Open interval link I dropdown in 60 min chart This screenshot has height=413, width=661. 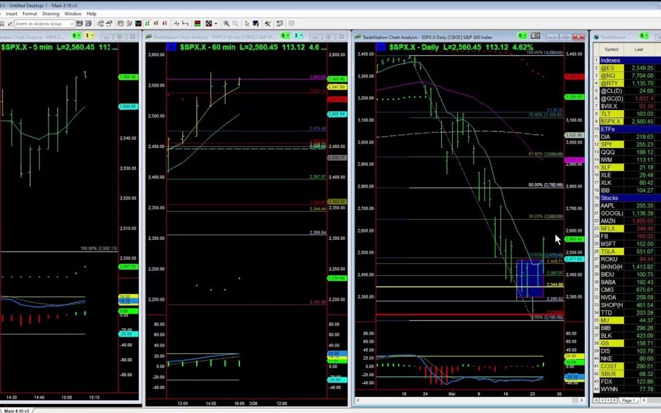coord(298,35)
